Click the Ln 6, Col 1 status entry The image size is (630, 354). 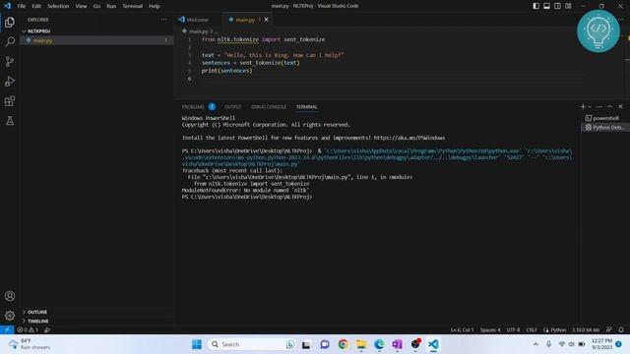coord(462,330)
